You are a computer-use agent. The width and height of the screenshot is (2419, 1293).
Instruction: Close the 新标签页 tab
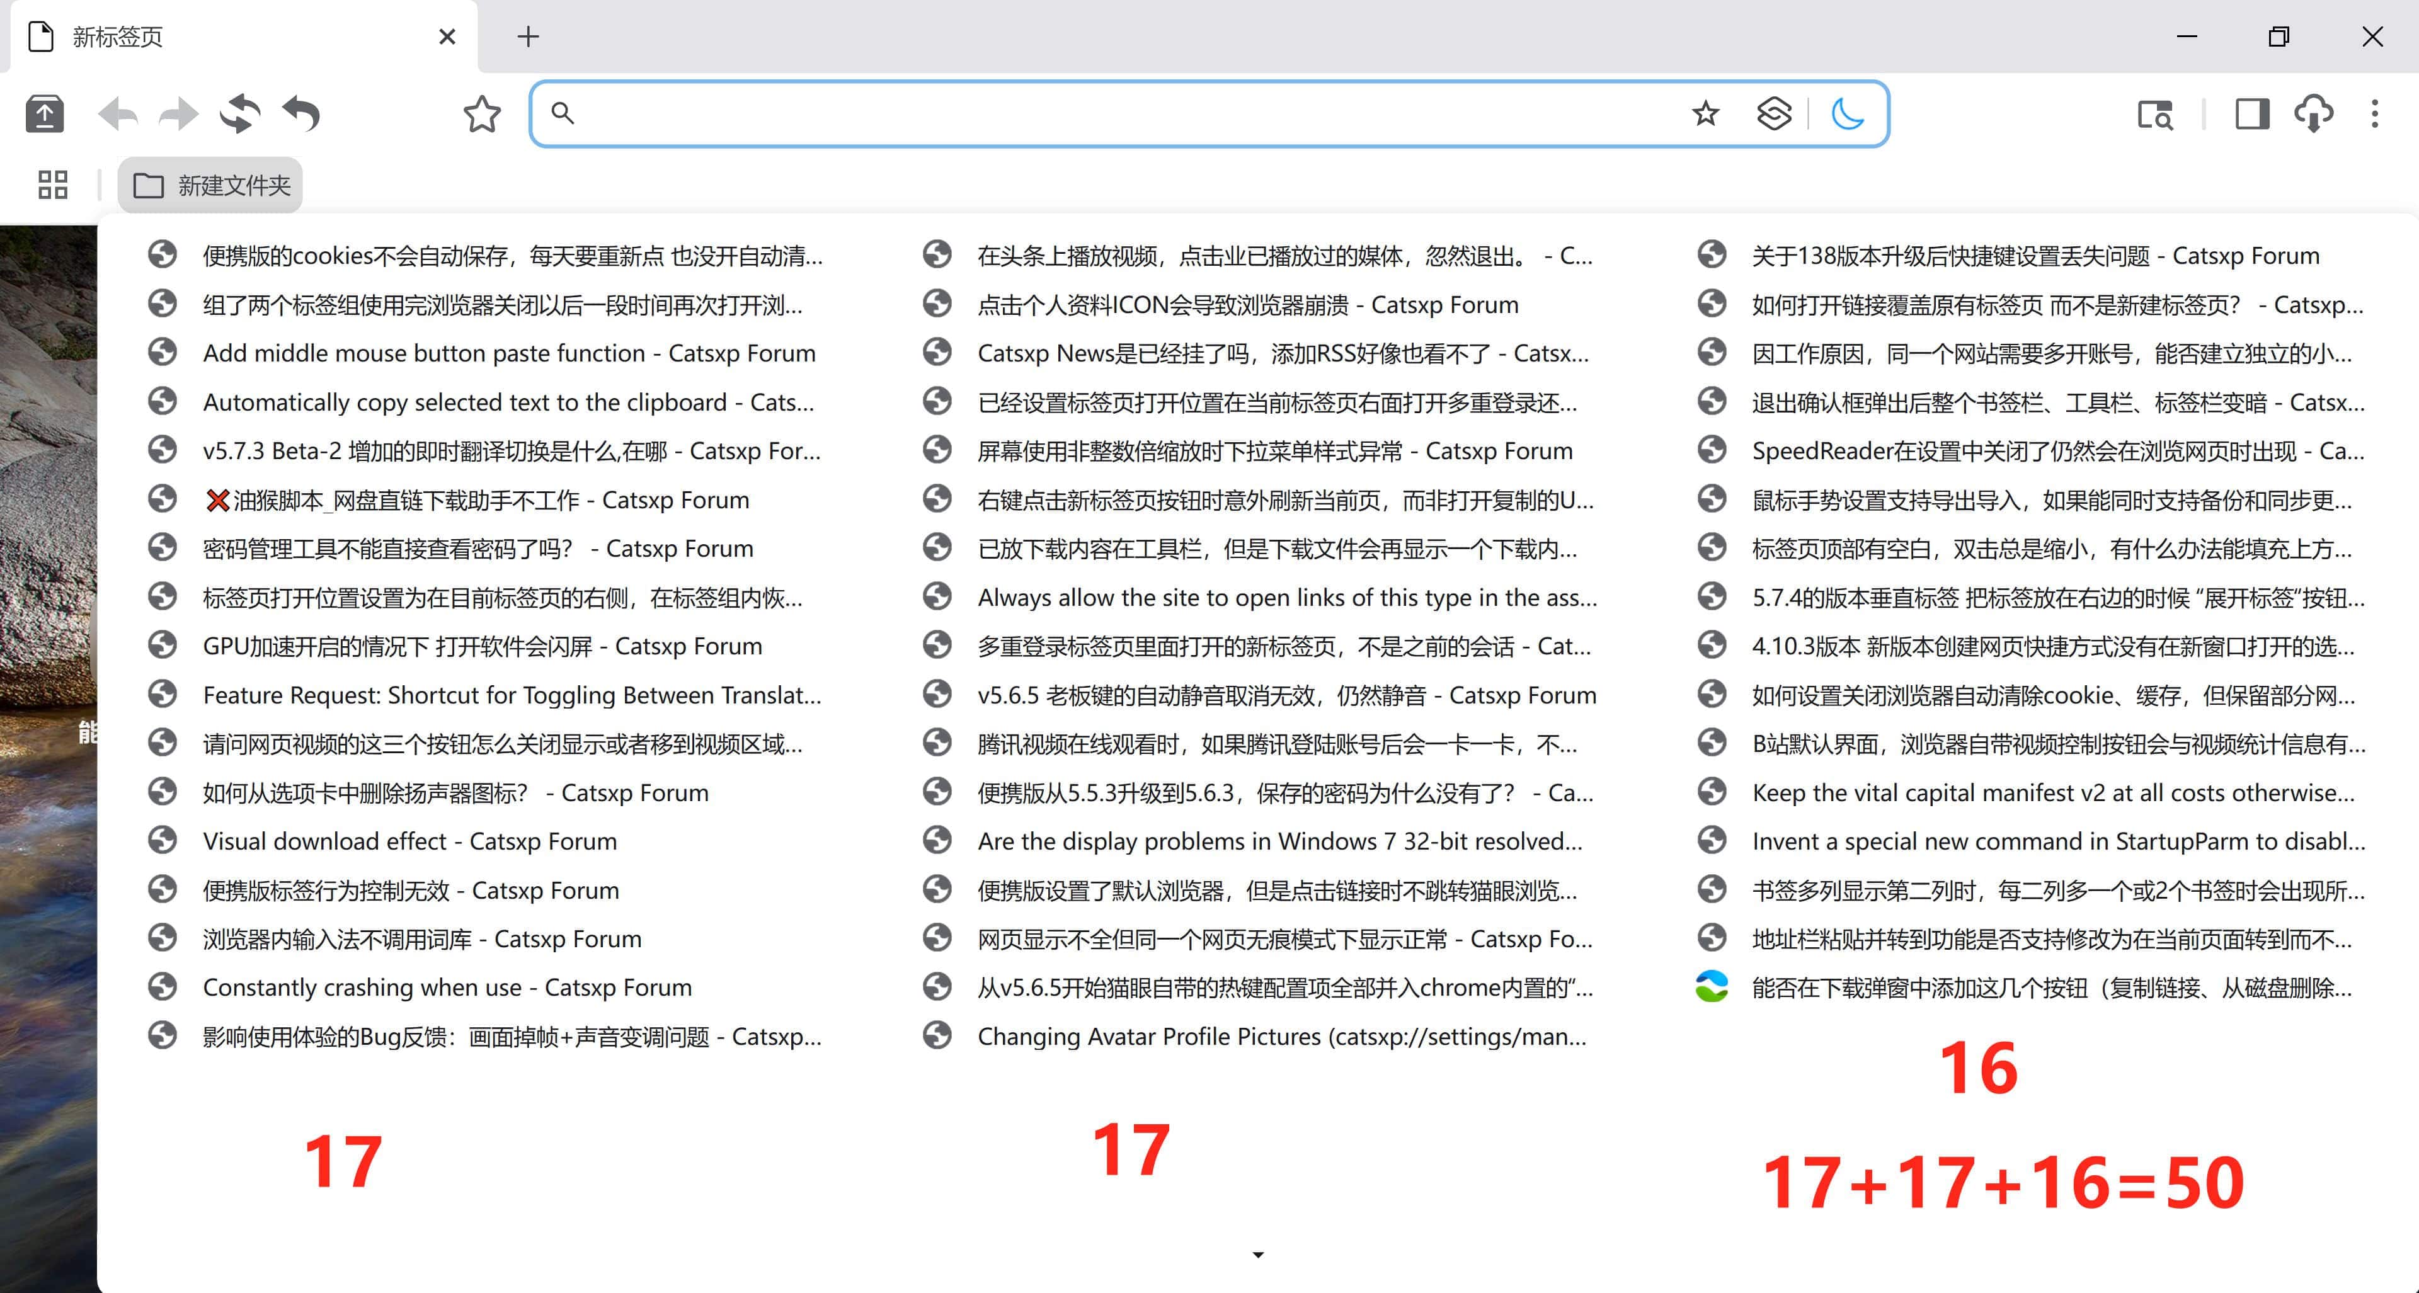(447, 37)
